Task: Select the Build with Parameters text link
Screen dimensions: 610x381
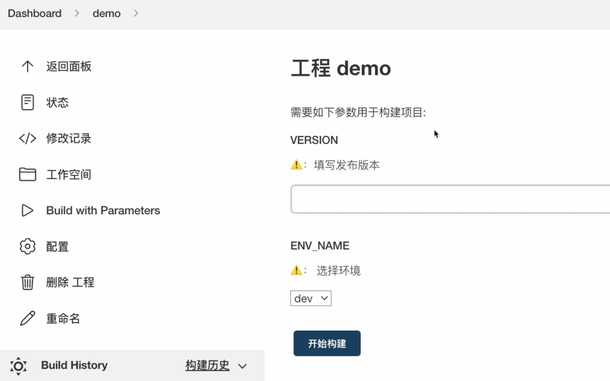Action: tap(103, 210)
